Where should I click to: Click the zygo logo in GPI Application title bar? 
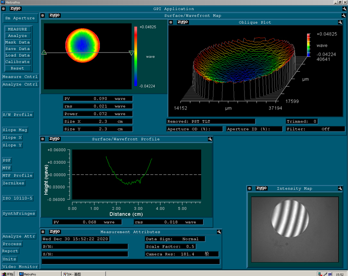click(15, 9)
